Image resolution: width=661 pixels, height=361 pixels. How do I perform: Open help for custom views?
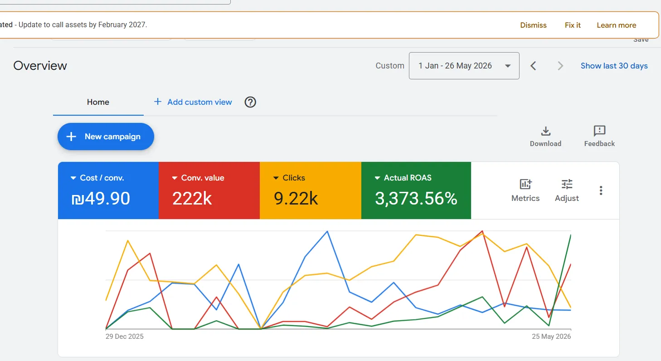pyautogui.click(x=250, y=102)
